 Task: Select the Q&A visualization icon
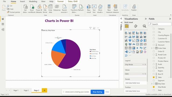pyautogui.click(x=130, y=52)
